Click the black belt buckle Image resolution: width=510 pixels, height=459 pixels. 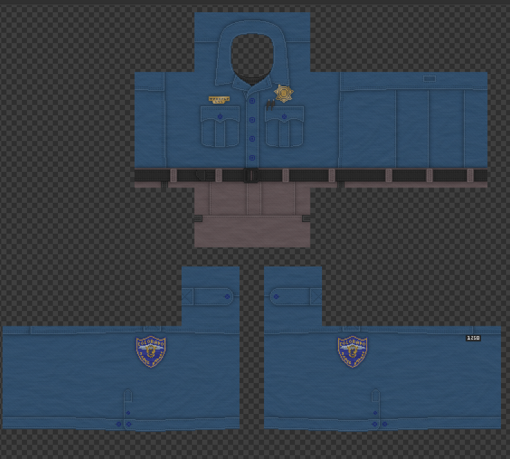pos(251,176)
